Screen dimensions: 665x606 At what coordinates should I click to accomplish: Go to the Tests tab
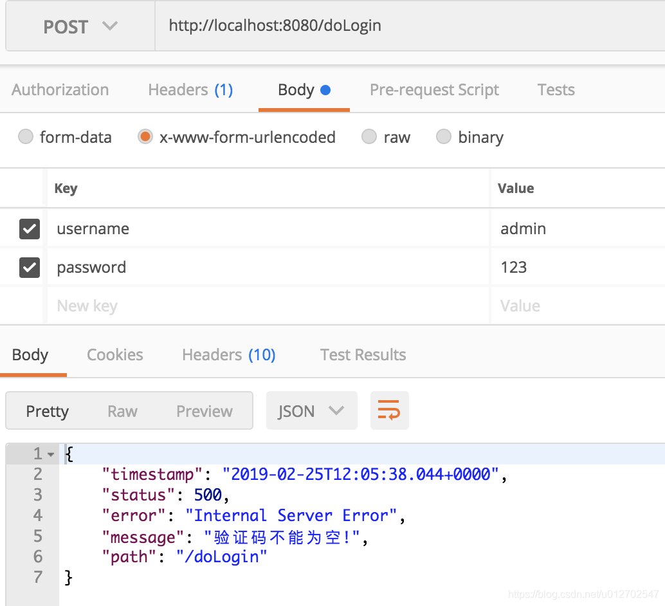(x=556, y=90)
